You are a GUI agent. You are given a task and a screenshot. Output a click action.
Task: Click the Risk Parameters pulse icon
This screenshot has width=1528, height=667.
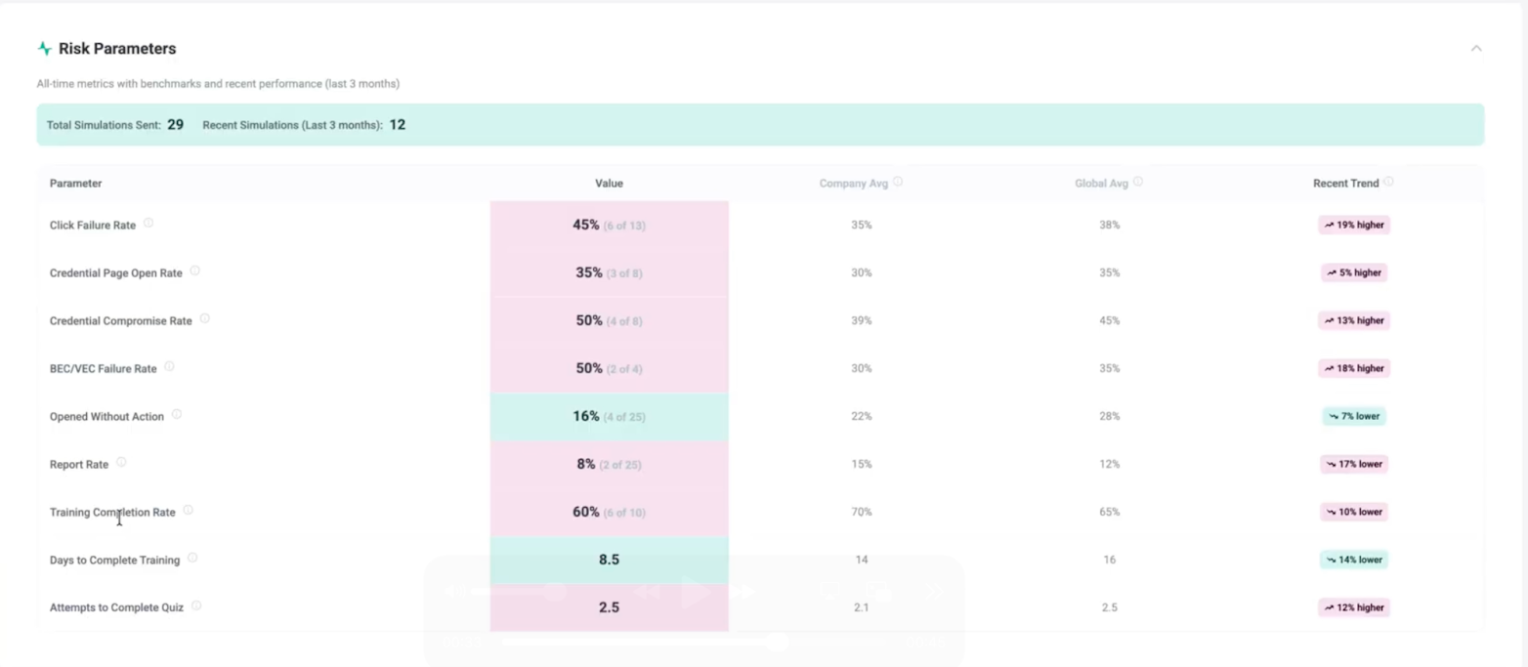click(44, 49)
